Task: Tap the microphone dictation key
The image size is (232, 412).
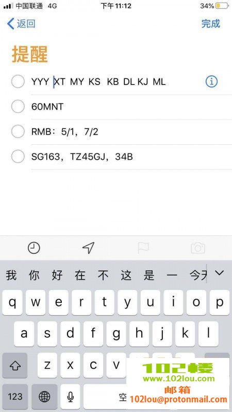Action: point(70,397)
